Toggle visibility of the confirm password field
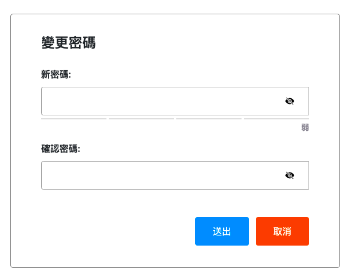 coord(290,175)
